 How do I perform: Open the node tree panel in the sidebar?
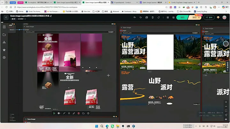coord(4,42)
